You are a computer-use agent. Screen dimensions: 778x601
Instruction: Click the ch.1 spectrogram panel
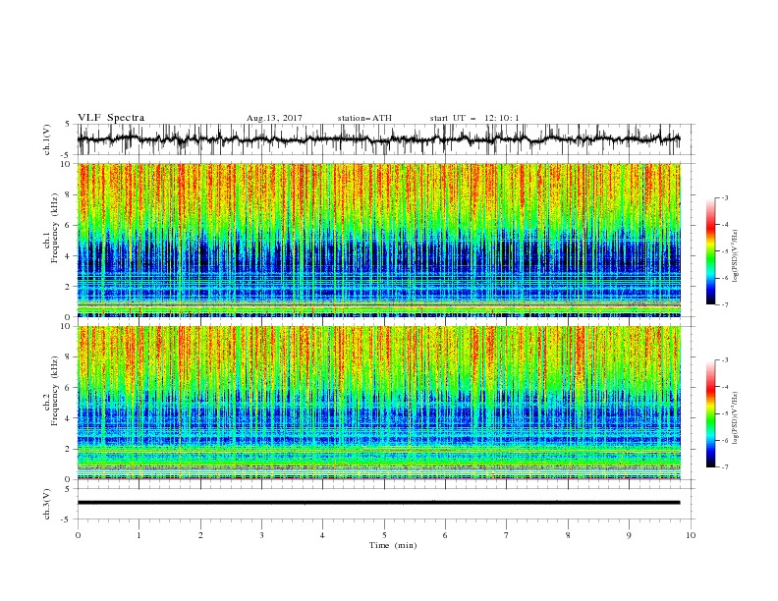[379, 240]
